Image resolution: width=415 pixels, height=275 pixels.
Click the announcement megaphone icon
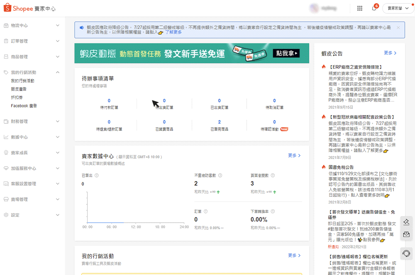82,27
